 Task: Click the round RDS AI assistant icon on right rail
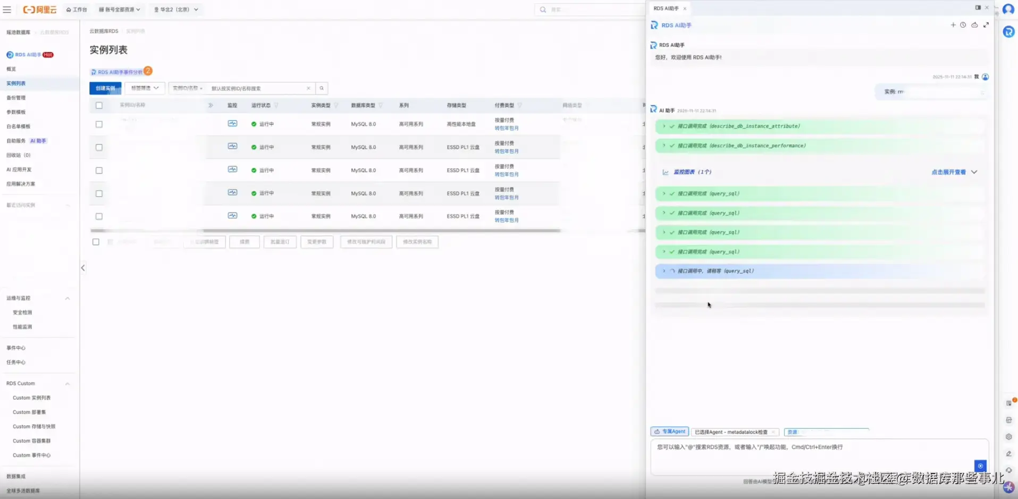[1008, 32]
